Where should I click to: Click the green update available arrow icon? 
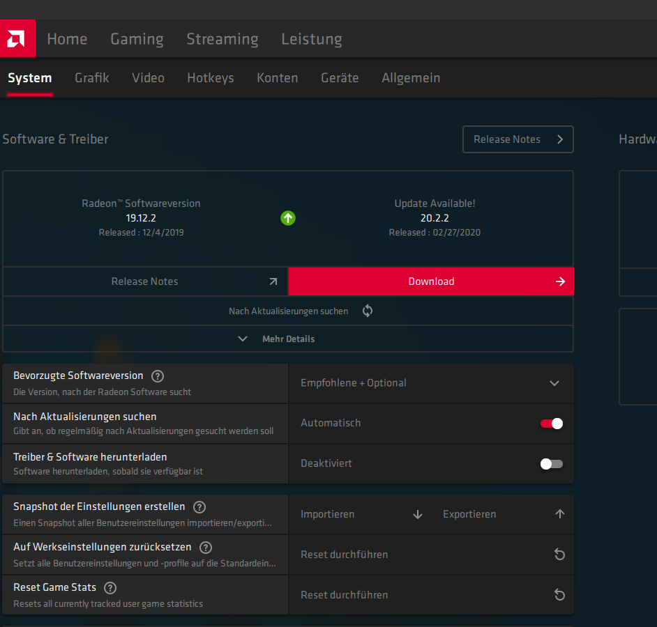click(x=288, y=218)
